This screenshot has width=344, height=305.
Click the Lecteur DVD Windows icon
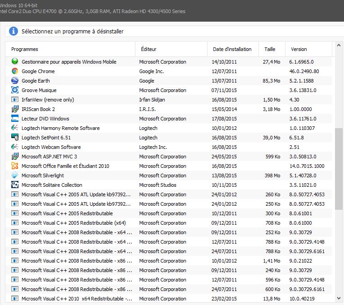15,118
